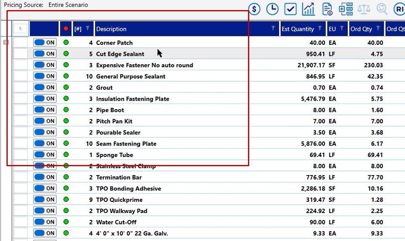
Task: Switch off the Grout row toggle
Action: tap(45, 87)
